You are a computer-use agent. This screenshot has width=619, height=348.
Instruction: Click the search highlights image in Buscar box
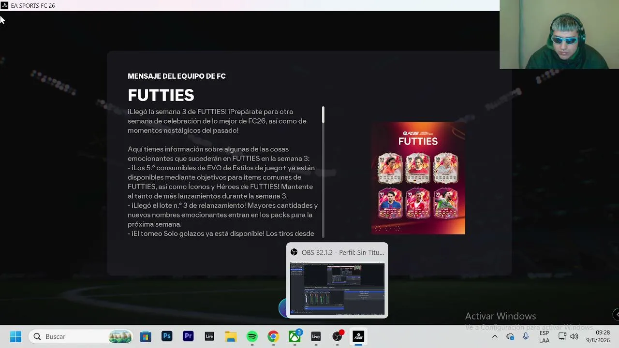pos(120,336)
